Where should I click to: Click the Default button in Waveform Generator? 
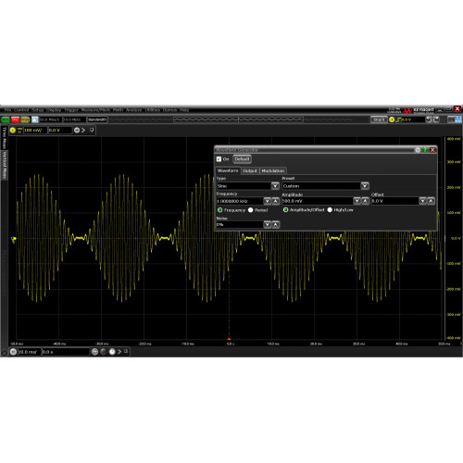point(242,159)
